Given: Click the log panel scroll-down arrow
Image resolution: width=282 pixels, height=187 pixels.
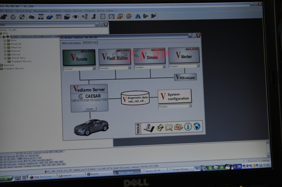Looking at the screenshot, I should point(268,155).
